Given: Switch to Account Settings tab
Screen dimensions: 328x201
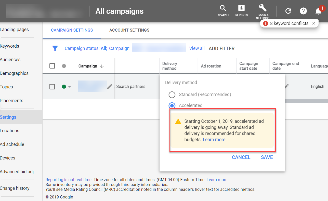Looking at the screenshot, I should (x=129, y=30).
